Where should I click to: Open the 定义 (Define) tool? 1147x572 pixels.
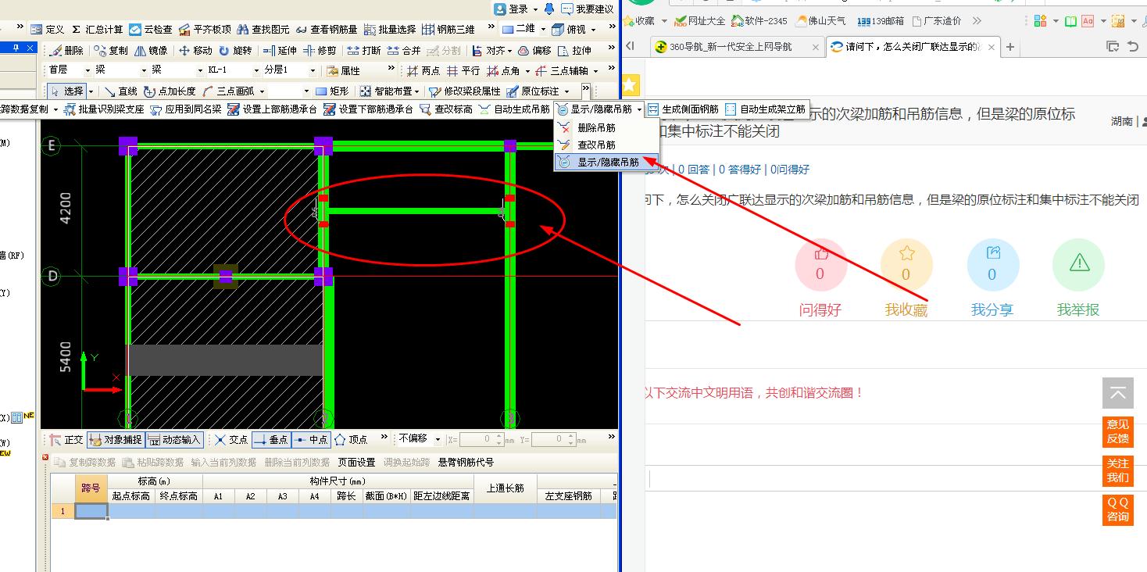tap(48, 29)
